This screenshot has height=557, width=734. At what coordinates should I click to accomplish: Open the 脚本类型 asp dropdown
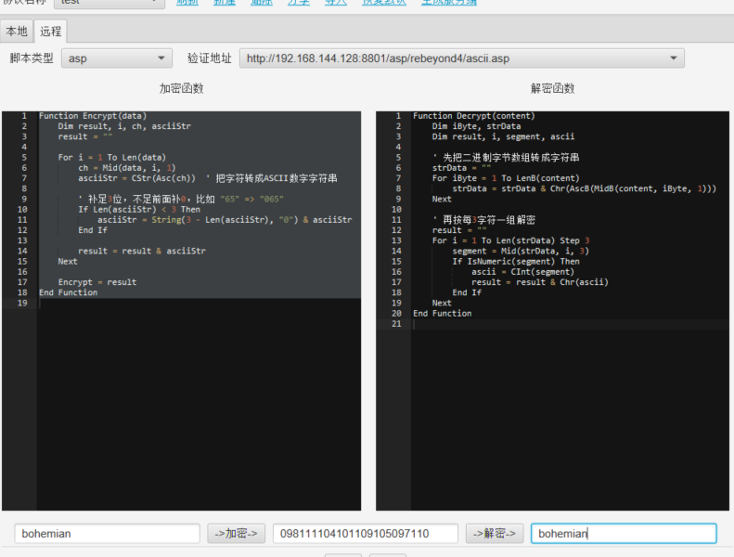click(116, 58)
